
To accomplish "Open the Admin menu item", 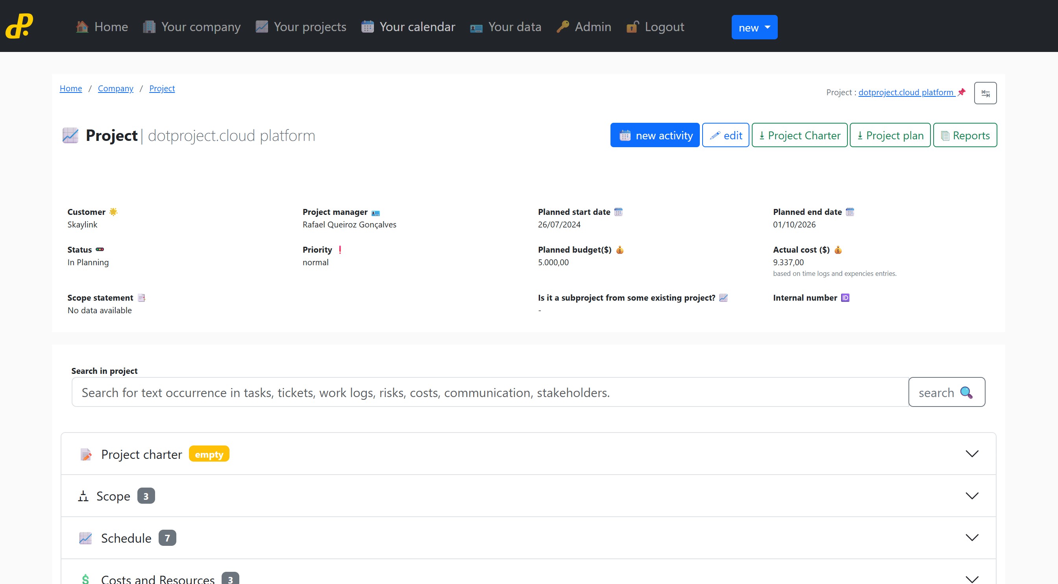I will 584,27.
